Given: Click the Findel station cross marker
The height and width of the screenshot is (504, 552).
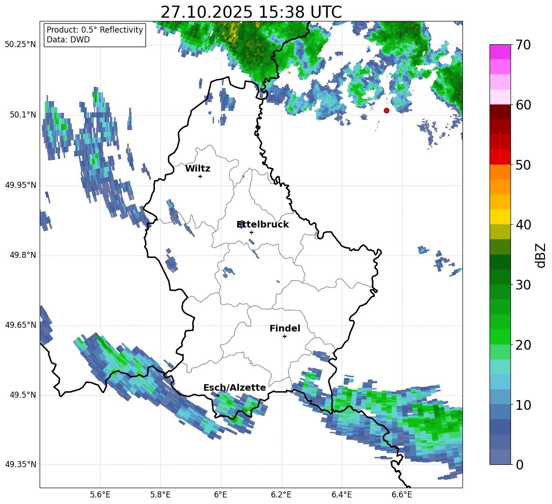Looking at the screenshot, I should 284,337.
